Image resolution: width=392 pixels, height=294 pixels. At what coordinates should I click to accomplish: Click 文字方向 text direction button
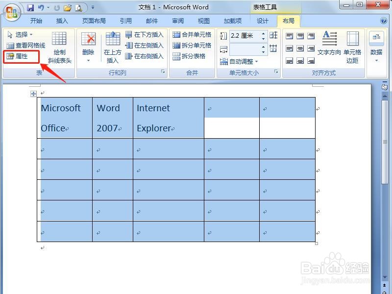click(x=329, y=44)
